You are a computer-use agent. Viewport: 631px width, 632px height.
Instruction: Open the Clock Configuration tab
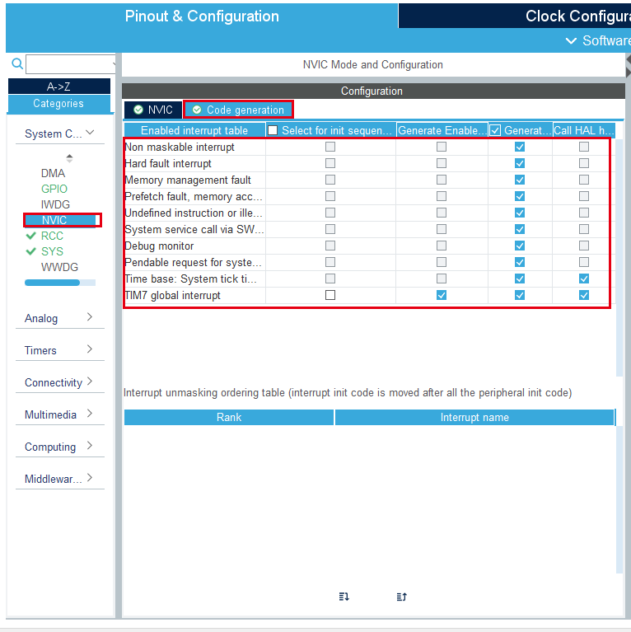(x=515, y=16)
